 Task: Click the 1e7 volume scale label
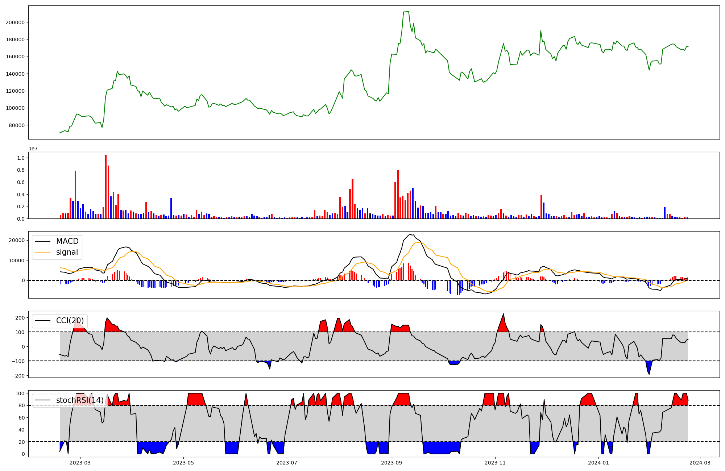coord(33,149)
